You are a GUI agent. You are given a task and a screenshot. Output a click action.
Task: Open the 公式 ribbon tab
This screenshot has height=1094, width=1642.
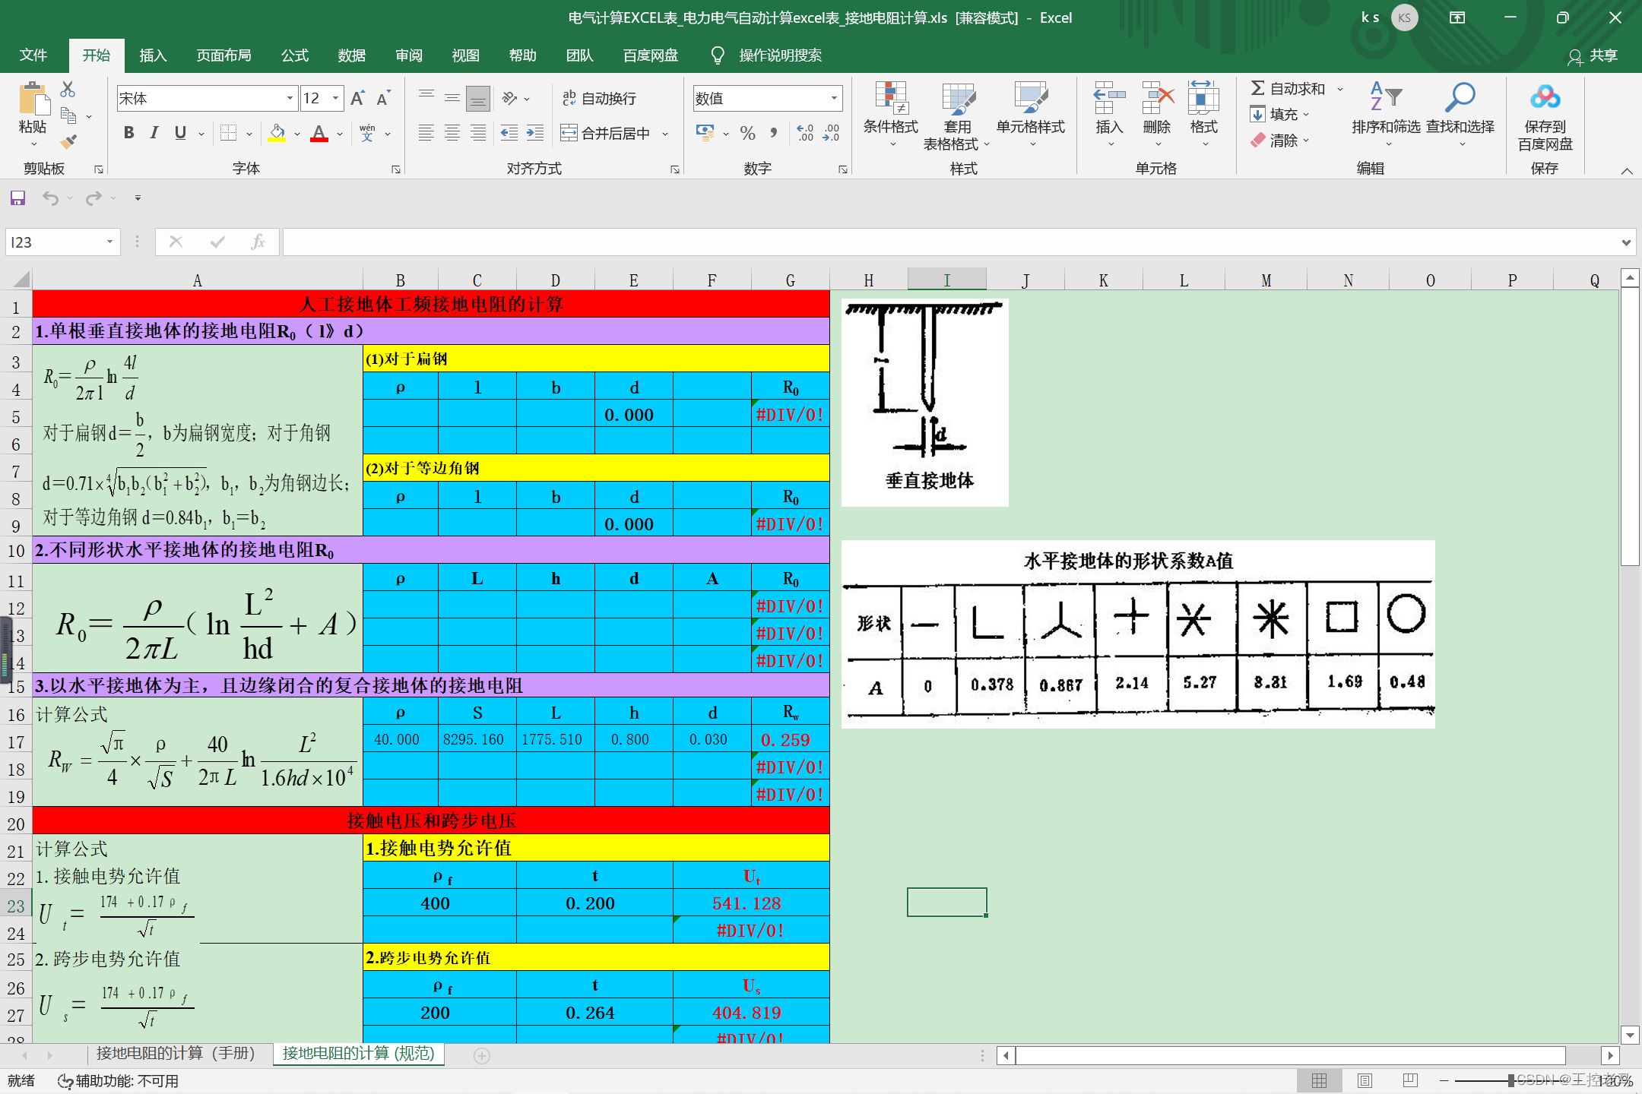[294, 55]
